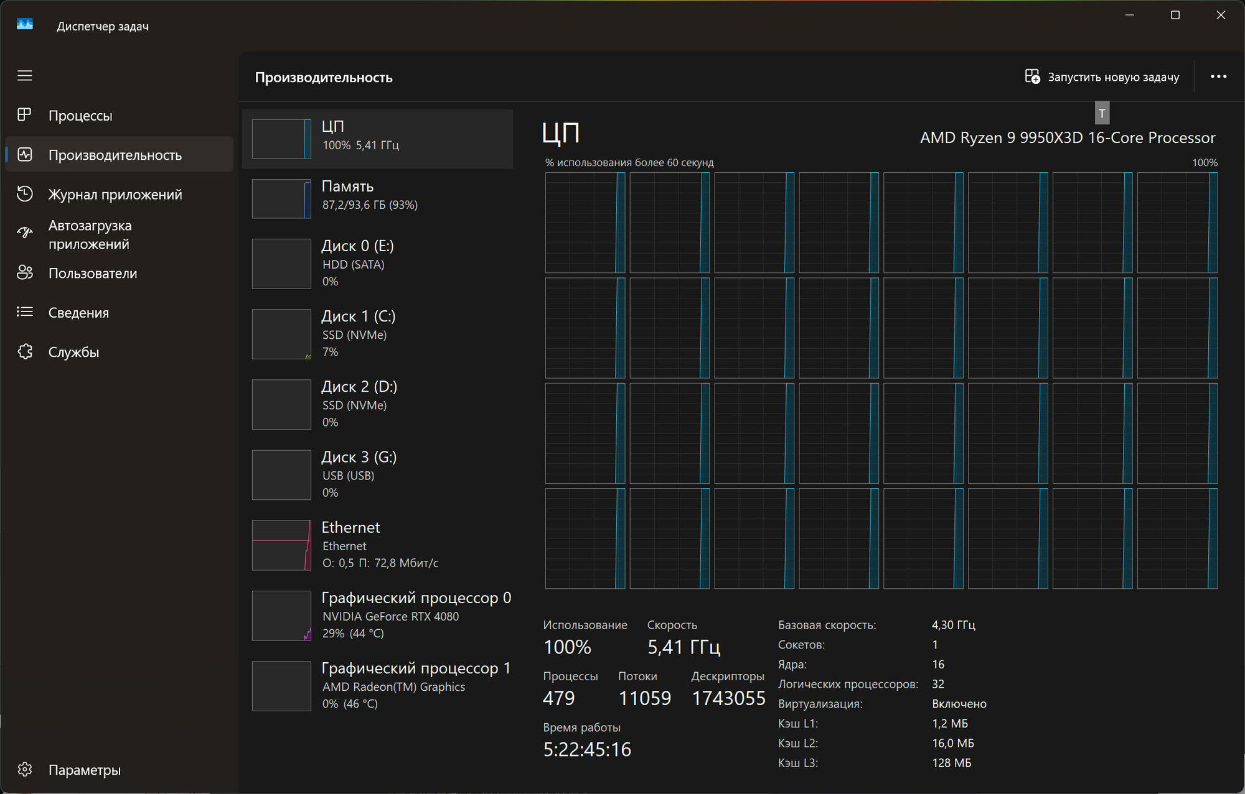Screen dimensions: 1245x794
Task: Click the Сокетов value 1
Action: (x=934, y=645)
